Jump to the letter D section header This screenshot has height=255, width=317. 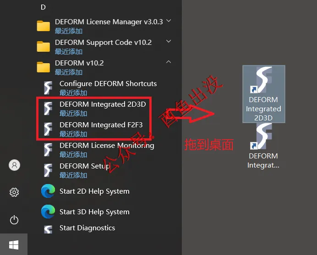click(43, 7)
